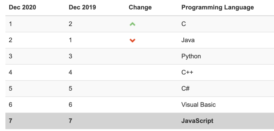The width and height of the screenshot is (274, 131).
Task: Click Dec 2020 rank 1 cell
Action: [10, 24]
